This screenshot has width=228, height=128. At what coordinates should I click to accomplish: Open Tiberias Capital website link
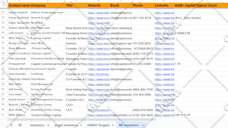99,54
